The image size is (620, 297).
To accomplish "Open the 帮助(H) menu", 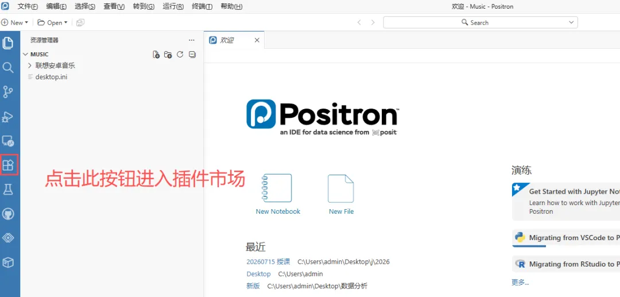I will (232, 6).
